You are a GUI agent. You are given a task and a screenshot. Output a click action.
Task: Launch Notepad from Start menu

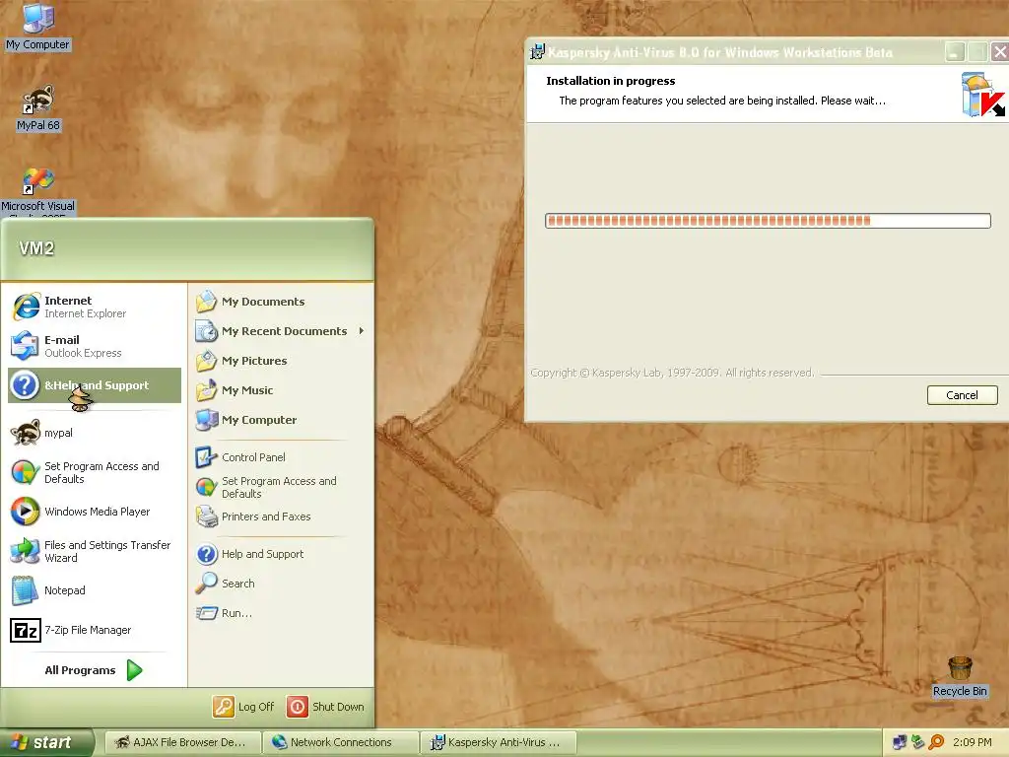click(x=95, y=590)
